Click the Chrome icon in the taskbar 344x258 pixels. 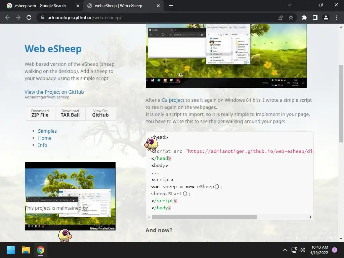tap(41, 250)
